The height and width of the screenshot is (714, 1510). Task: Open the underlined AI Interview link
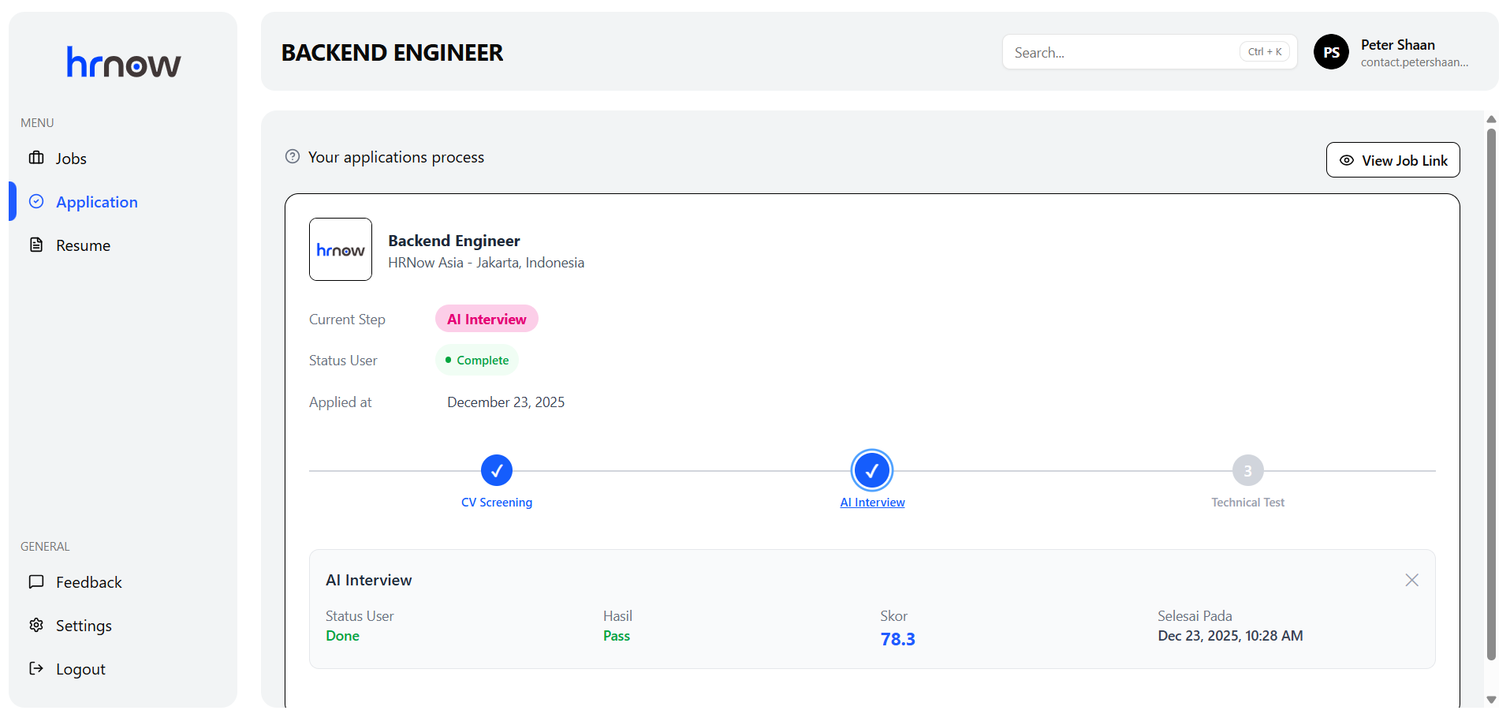pyautogui.click(x=872, y=503)
